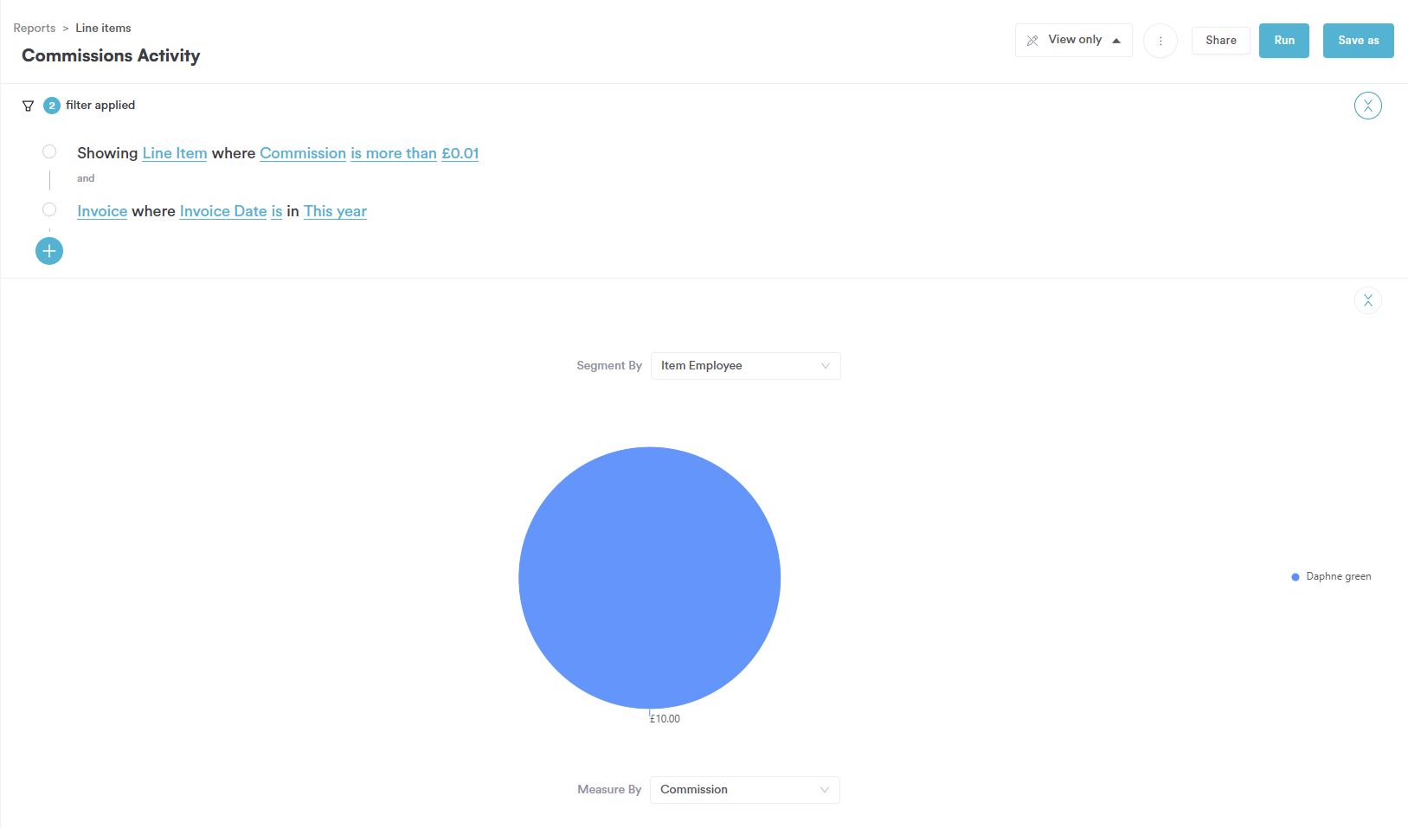Change the Invoice filter entity
This screenshot has width=1408, height=828.
coord(102,211)
